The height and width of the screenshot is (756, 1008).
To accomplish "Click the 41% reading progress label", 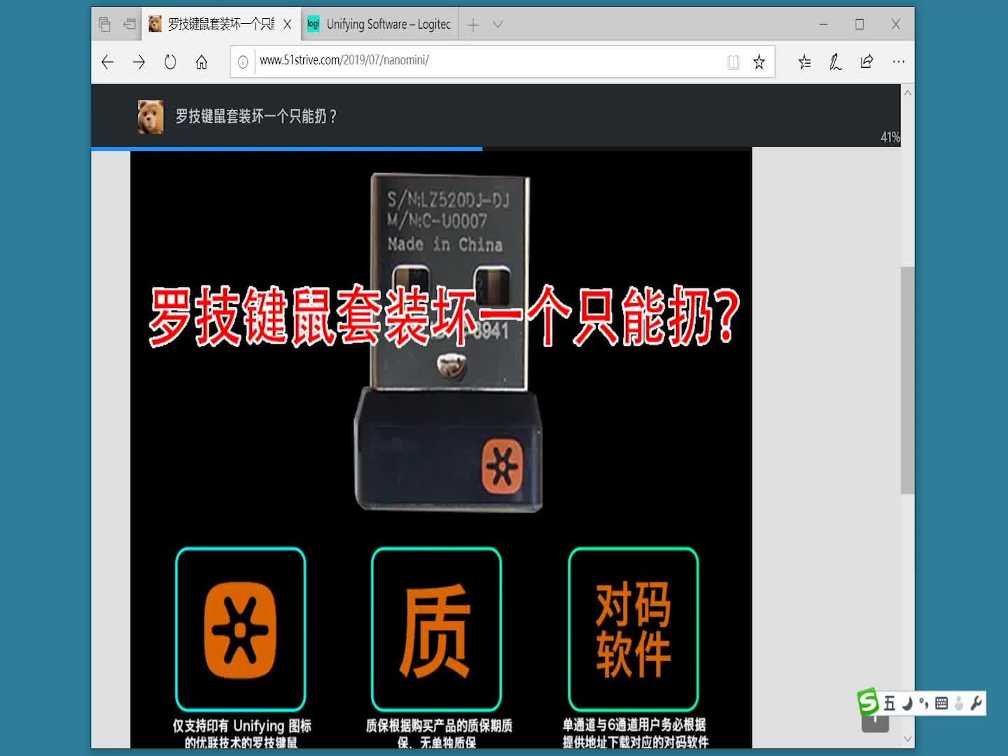I will point(890,137).
